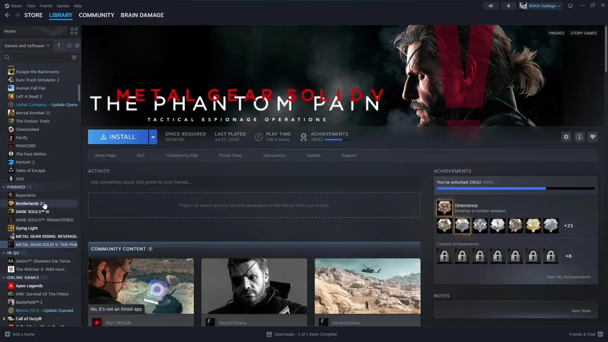
Task: Open Apex Legends in the library
Action: [29, 286]
